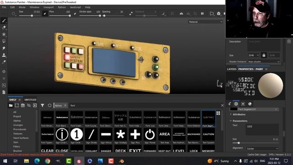Open the File menu

4,7
